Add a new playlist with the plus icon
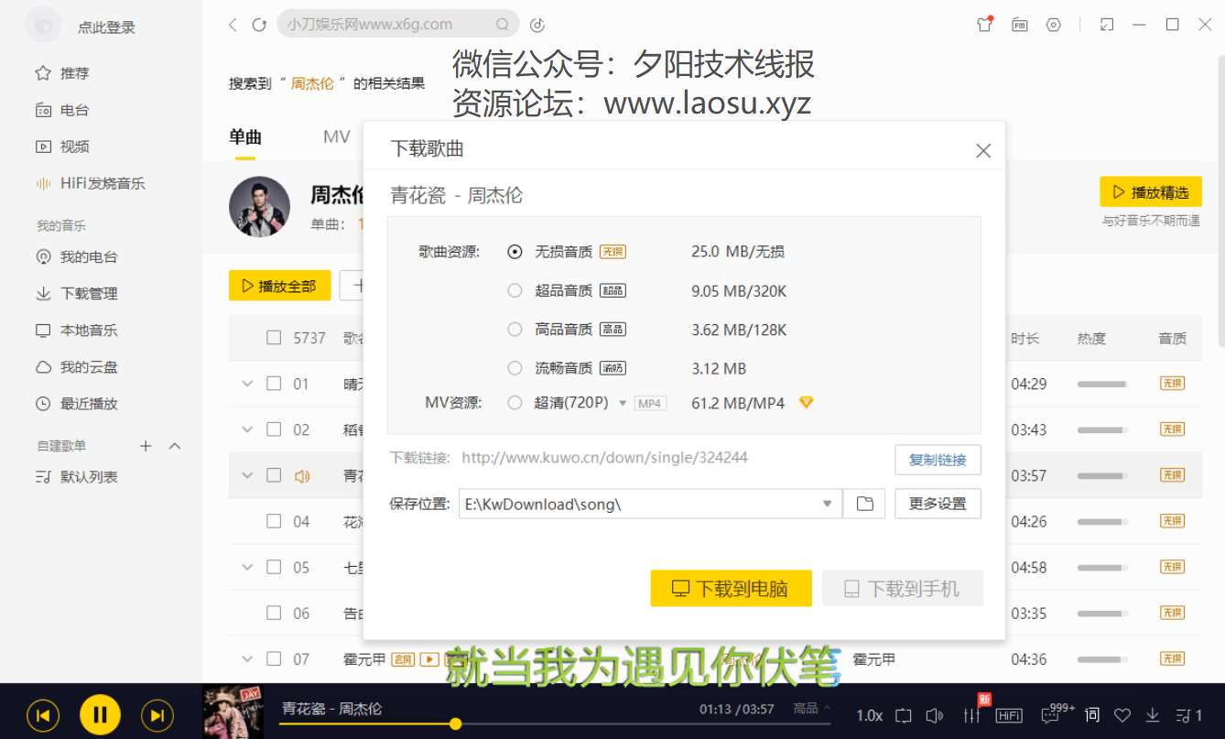This screenshot has width=1225, height=739. point(146,446)
